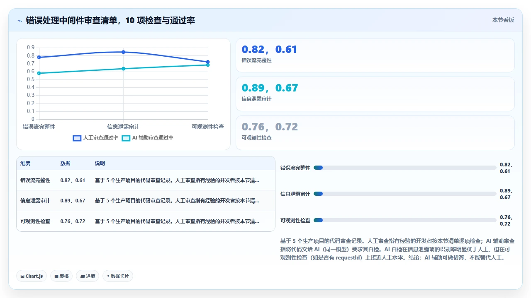Image resolution: width=531 pixels, height=298 pixels.
Task: Click the icon inside the 进度 chip
Action: 83,276
